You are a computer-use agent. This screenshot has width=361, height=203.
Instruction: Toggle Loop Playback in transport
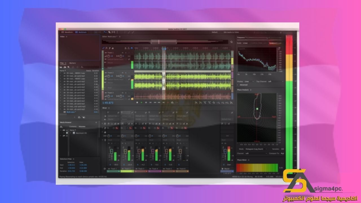[173, 102]
